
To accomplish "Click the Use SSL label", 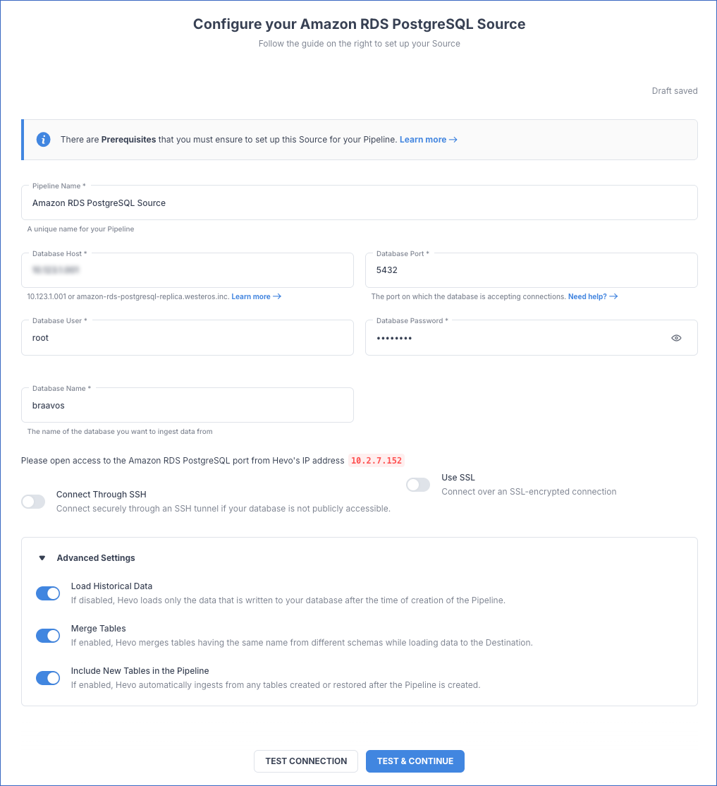I will [458, 478].
